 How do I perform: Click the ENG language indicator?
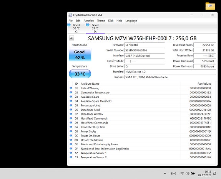click(173, 174)
